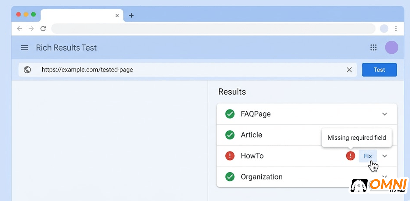Screen dimensions: 410x201
Task: Go forward with the browser forward arrow
Action: point(31,29)
